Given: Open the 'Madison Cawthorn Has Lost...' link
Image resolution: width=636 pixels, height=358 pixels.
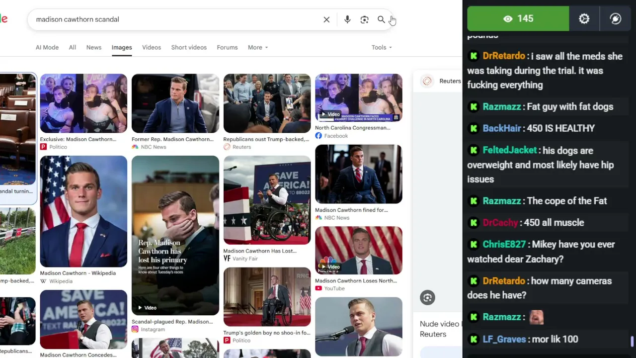Looking at the screenshot, I should (x=260, y=251).
